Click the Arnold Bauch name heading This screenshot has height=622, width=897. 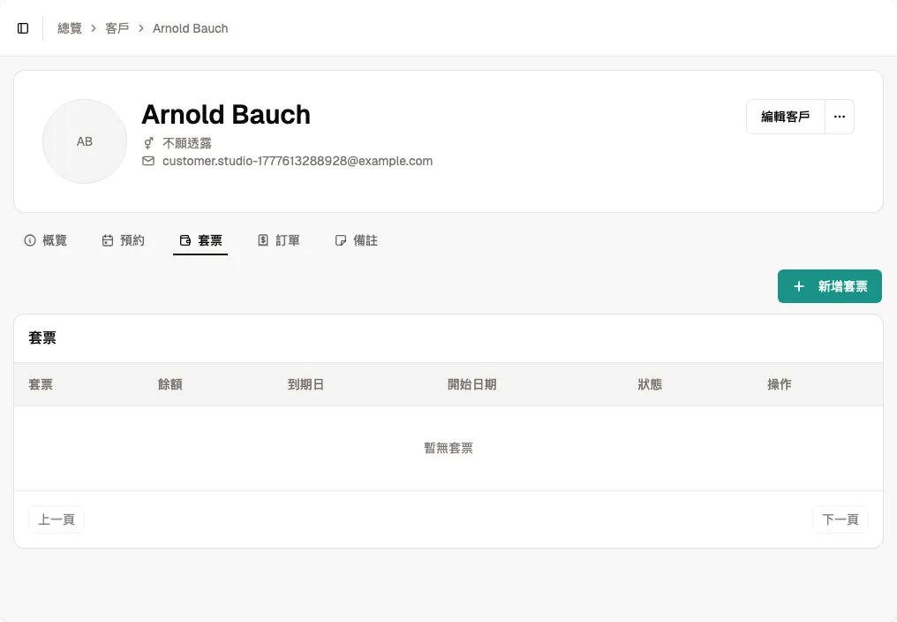pos(226,115)
